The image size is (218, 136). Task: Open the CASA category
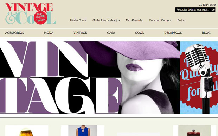pyautogui.click(x=111, y=33)
